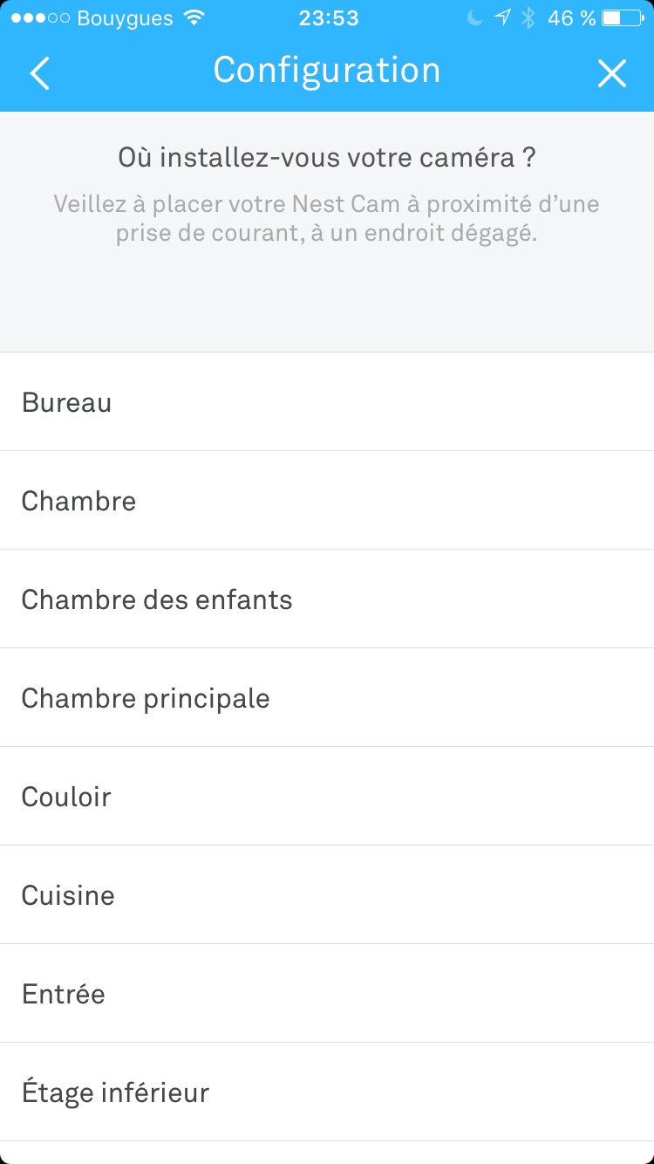The width and height of the screenshot is (654, 1164).
Task: Close the Configuration screen with X
Action: [x=612, y=74]
